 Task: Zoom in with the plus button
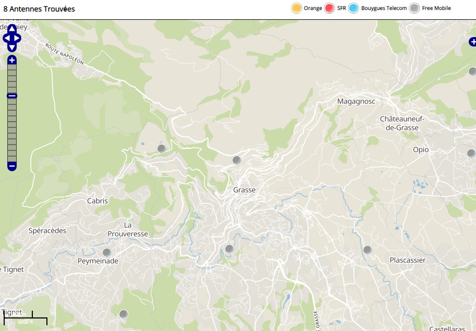coord(11,60)
